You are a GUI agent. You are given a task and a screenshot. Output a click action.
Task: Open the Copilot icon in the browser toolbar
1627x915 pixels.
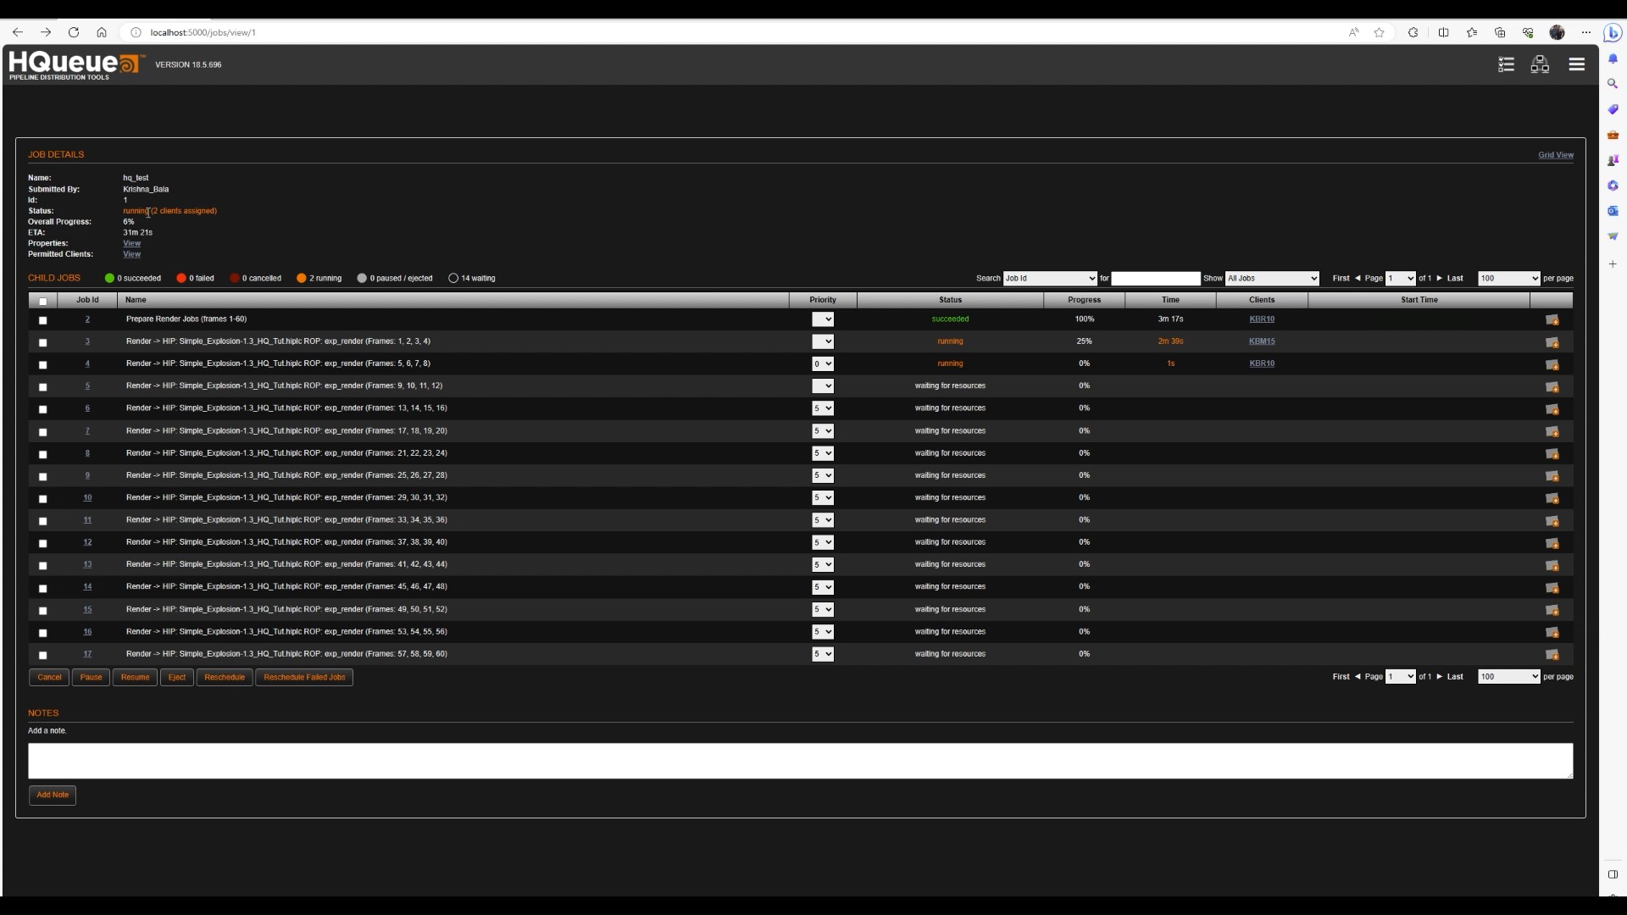(x=1612, y=33)
